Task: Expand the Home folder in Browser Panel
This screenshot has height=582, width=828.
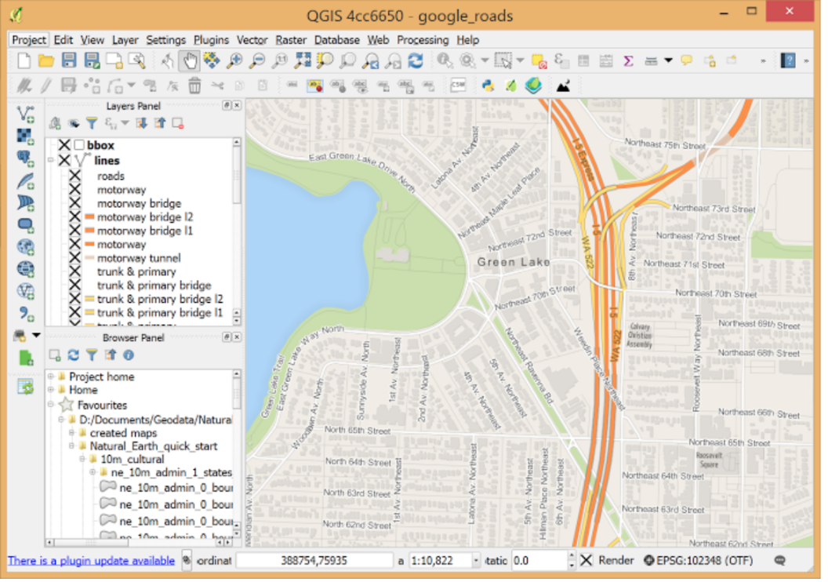Action: [51, 391]
